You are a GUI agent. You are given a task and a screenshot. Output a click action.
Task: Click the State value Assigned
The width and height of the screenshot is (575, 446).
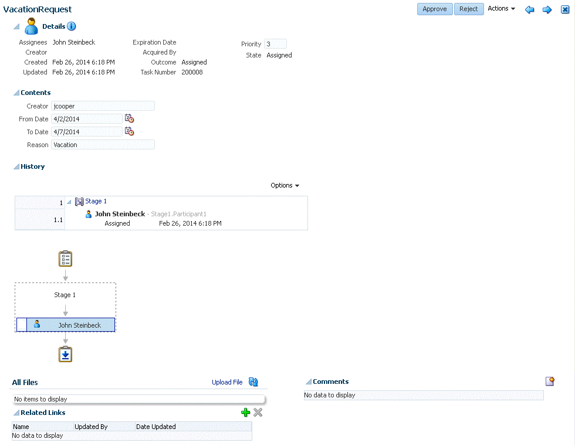point(279,55)
